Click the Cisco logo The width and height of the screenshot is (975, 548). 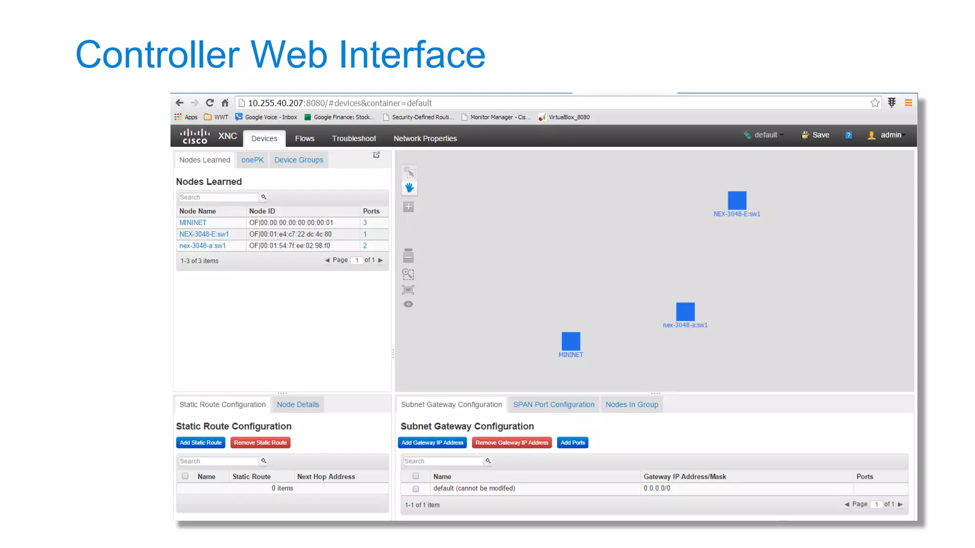point(195,136)
